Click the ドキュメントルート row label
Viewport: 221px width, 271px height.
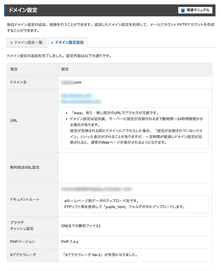click(x=25, y=199)
